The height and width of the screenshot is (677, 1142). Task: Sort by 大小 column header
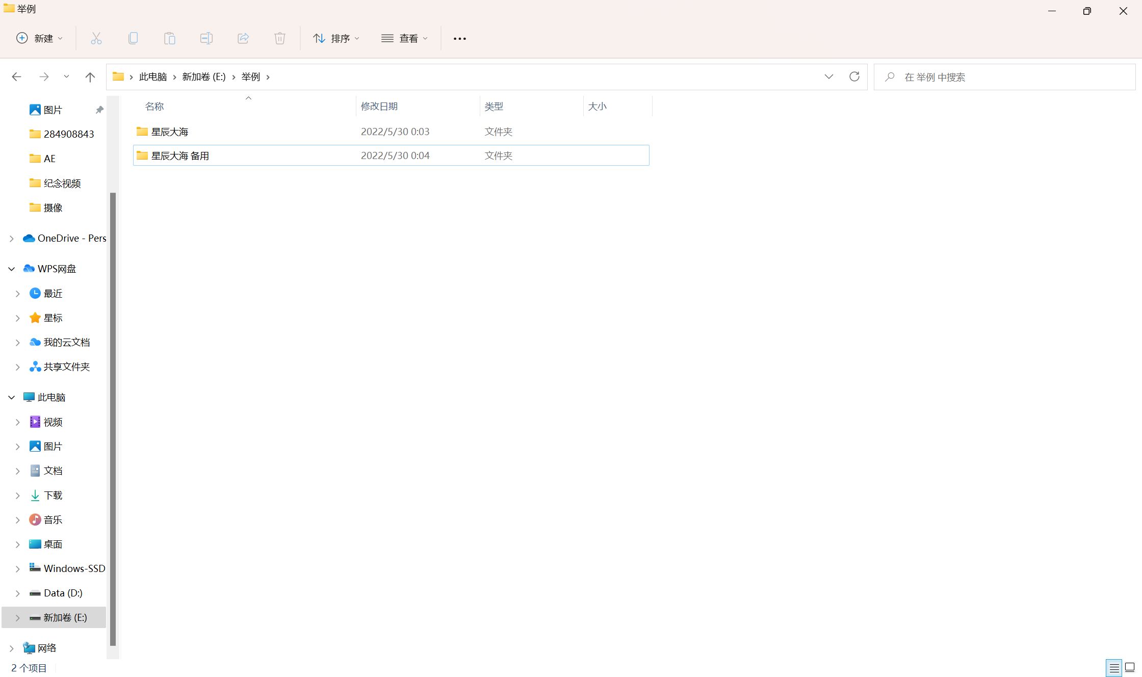(597, 107)
